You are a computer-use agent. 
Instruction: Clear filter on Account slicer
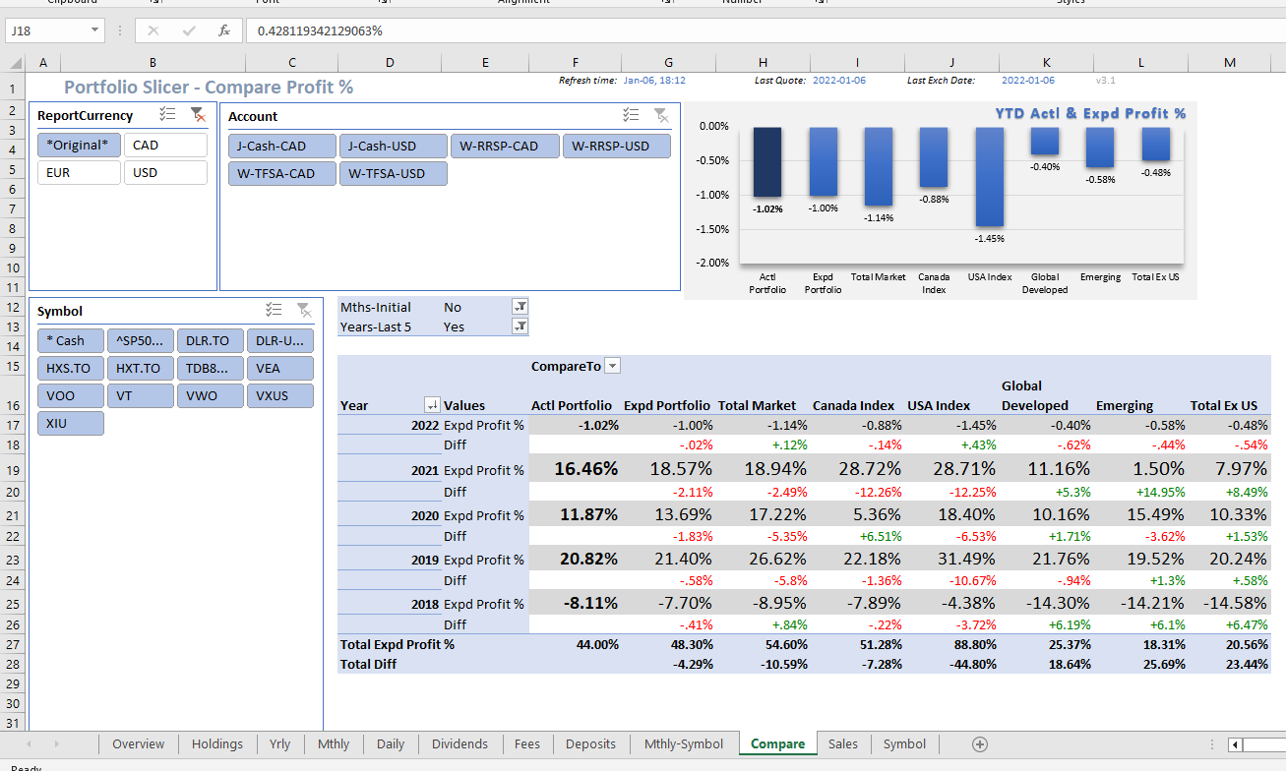point(661,115)
